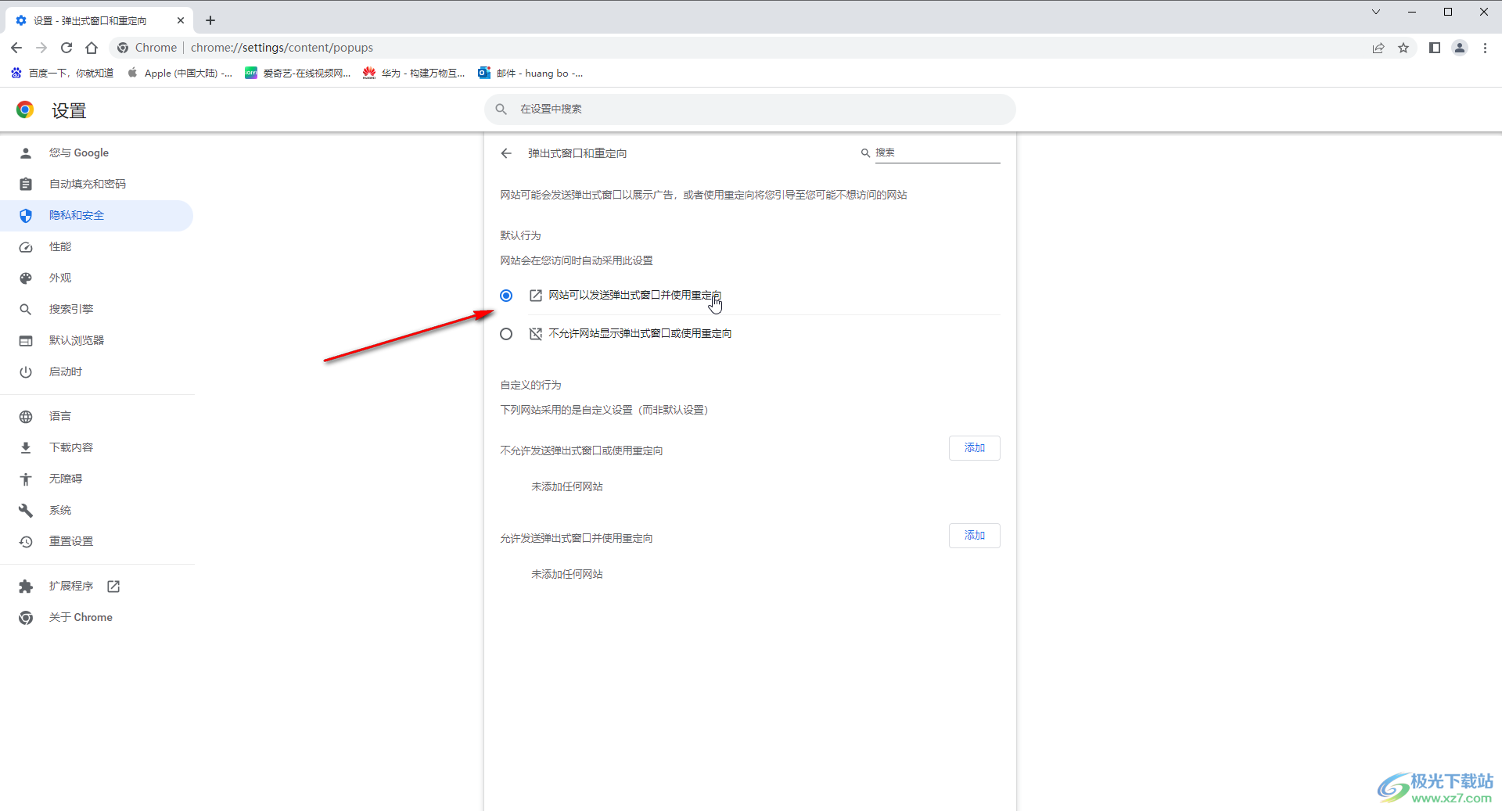Open 语言 settings section
This screenshot has width=1502, height=811.
(x=97, y=416)
